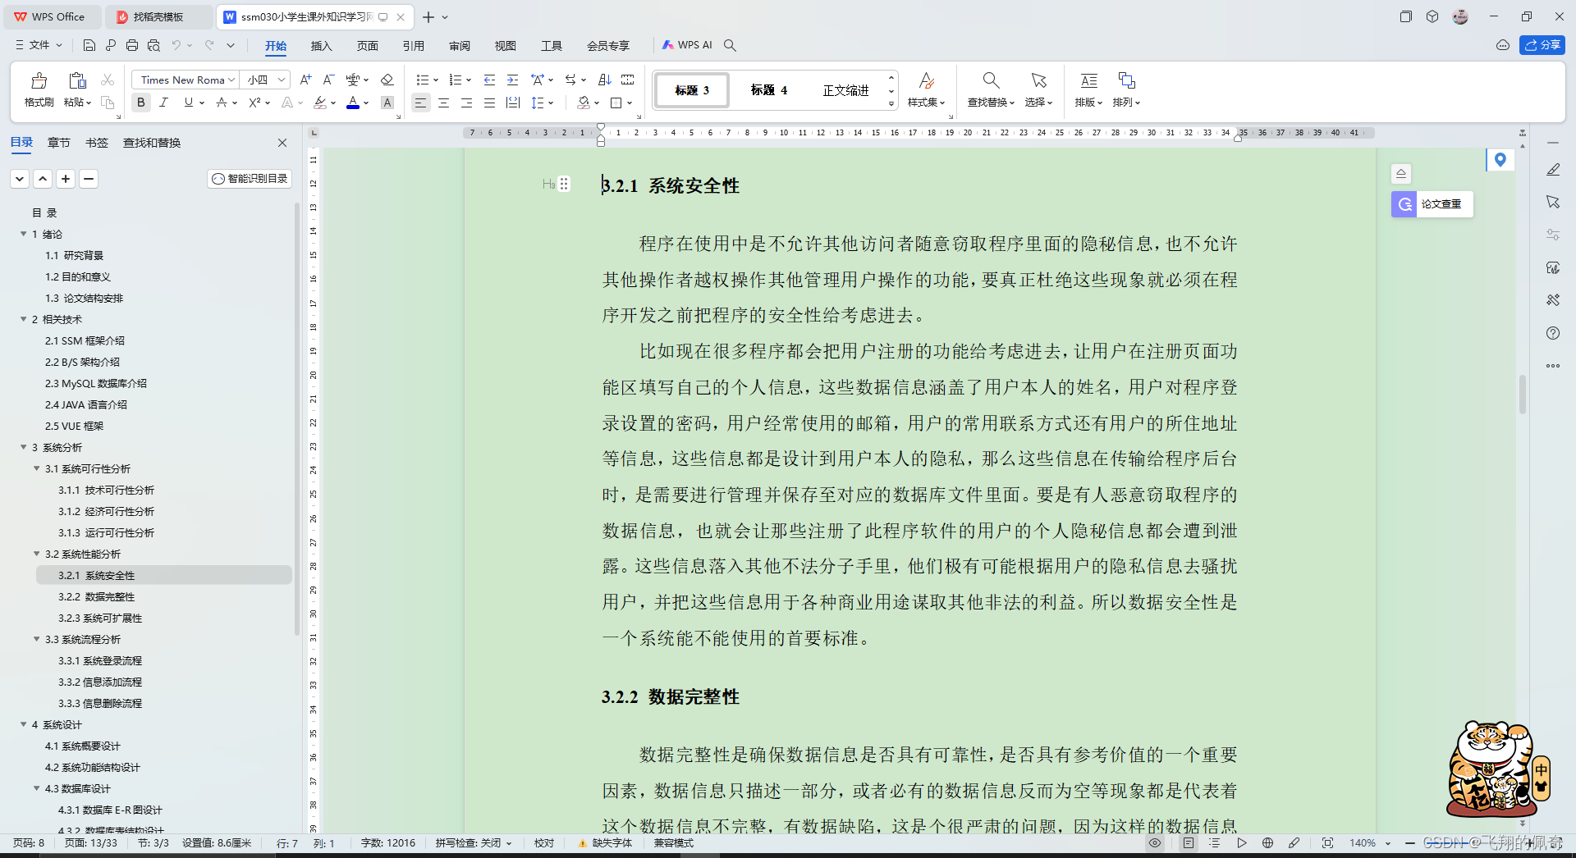Screen dimensions: 1576x858
Task: Click the 论文查重 button
Action: (x=1432, y=204)
